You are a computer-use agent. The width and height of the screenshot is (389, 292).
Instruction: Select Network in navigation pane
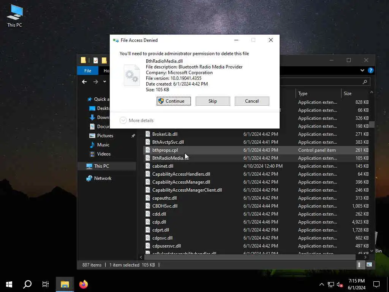(x=99, y=178)
